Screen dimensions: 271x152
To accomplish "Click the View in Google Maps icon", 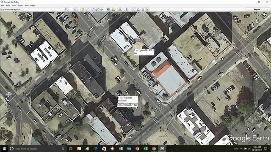I will [148, 9].
